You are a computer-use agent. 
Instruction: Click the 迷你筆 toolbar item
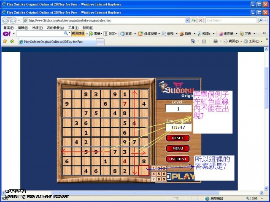click(x=226, y=34)
